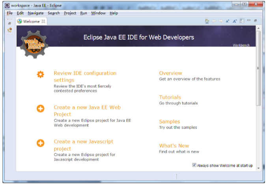The height and width of the screenshot is (184, 267).
Task: Click the Home icon in Welcome toolbar
Action: 207,21
